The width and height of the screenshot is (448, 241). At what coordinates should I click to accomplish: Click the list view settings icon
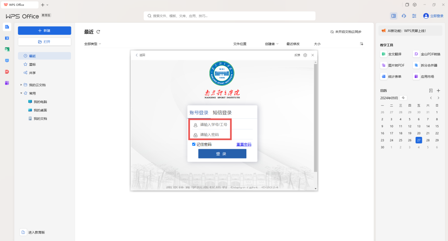361,44
